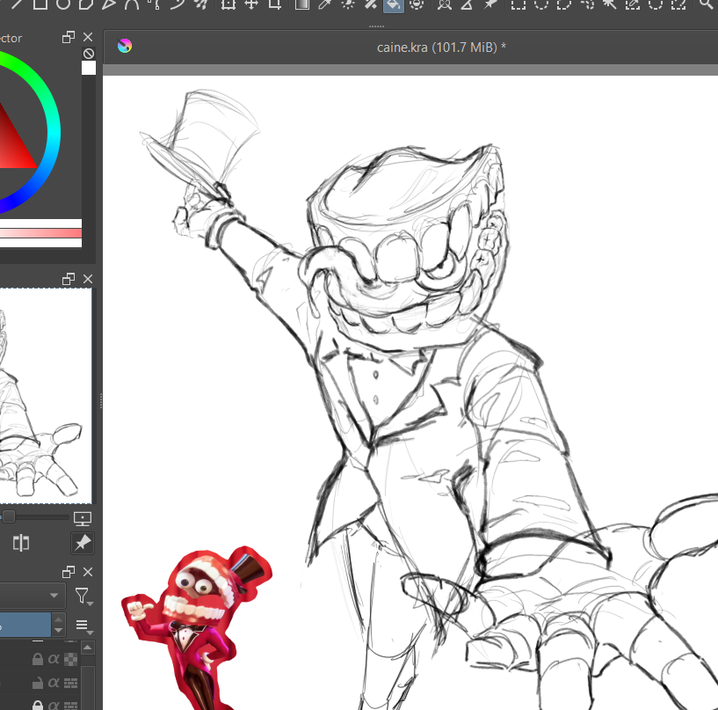
Task: Select the Line tool in toolbar
Action: tap(18, 4)
